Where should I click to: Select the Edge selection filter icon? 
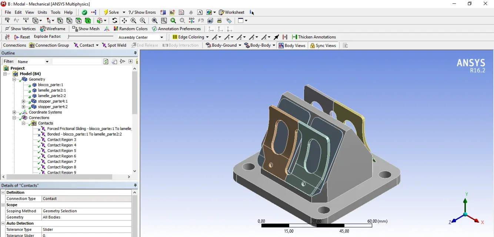pos(69,21)
